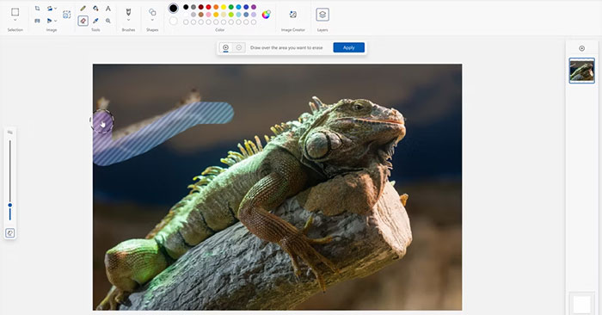Screen dimensions: 602x315
Task: Click the eraser size slider handle
Action: coord(10,205)
